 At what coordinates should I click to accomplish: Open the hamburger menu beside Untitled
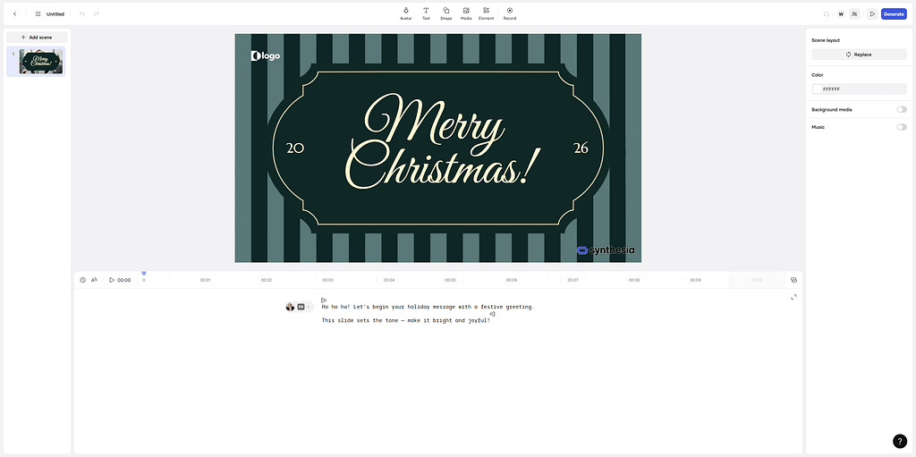[38, 13]
